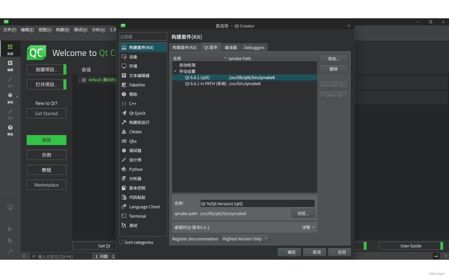Open the Terminal settings category
The height and width of the screenshot is (278, 449).
click(143, 216)
